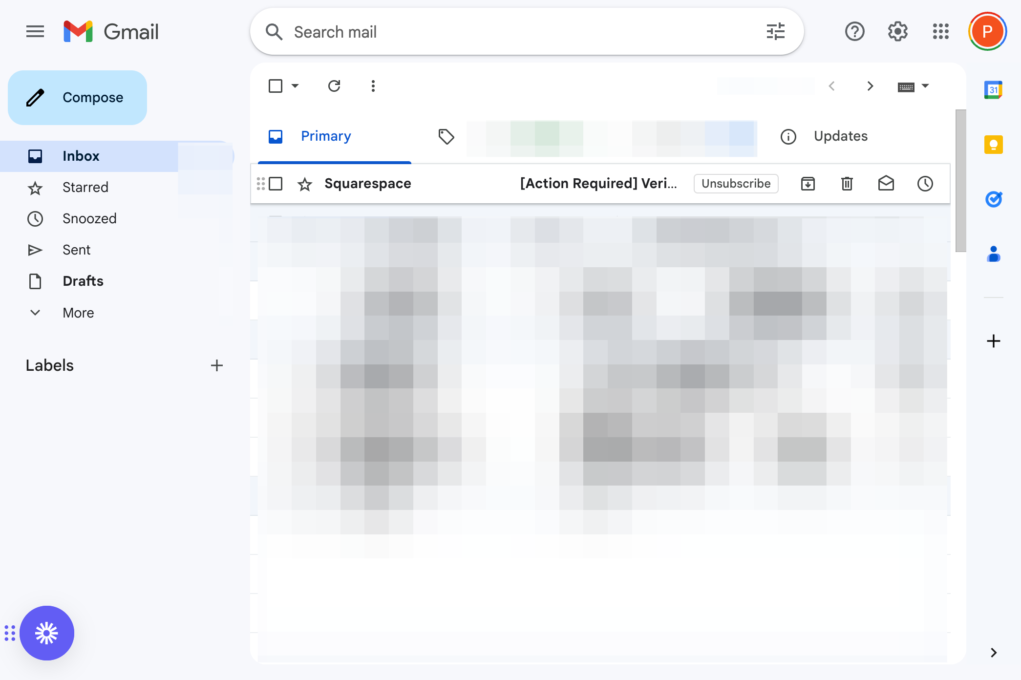Screen dimensions: 1021x680
Task: Get add-ons with the plus icon
Action: (x=993, y=341)
